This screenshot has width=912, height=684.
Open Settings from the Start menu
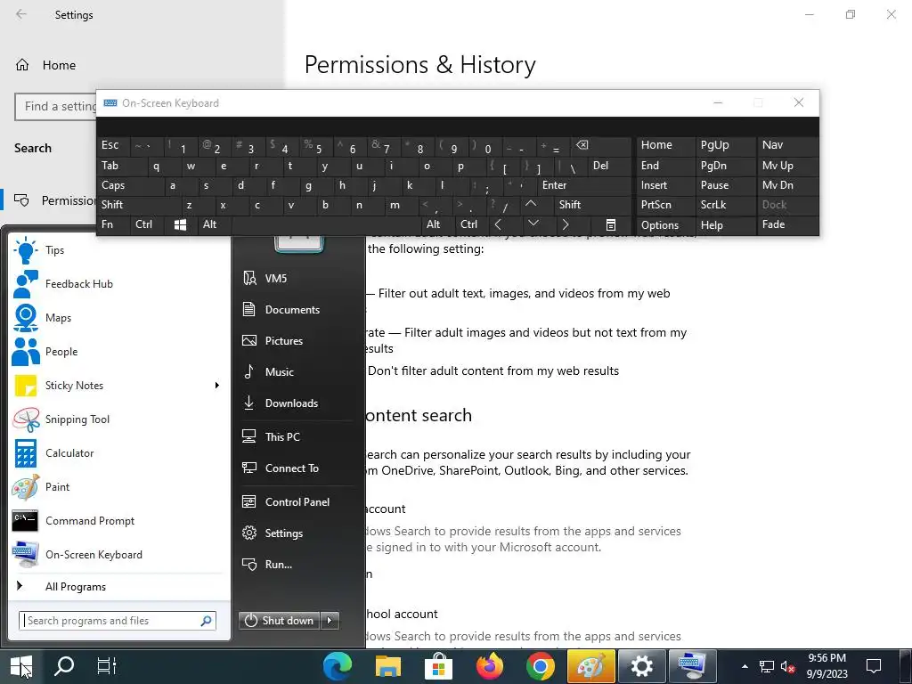point(297,533)
